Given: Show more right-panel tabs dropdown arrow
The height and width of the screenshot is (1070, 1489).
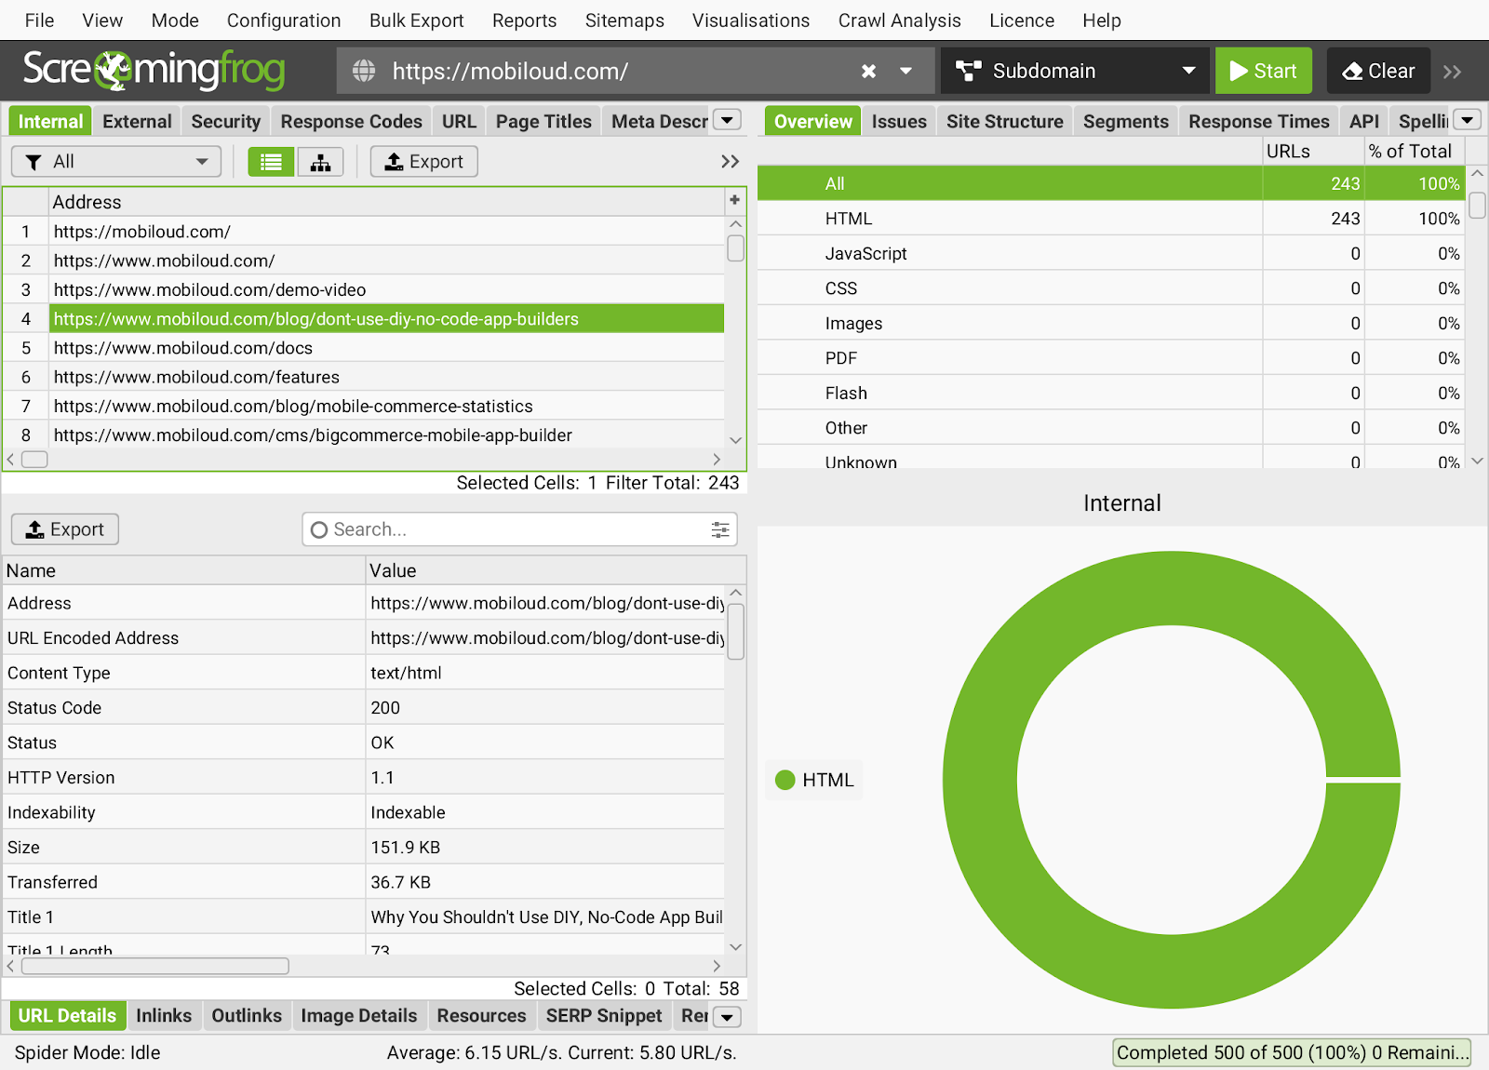Looking at the screenshot, I should click(x=1468, y=120).
